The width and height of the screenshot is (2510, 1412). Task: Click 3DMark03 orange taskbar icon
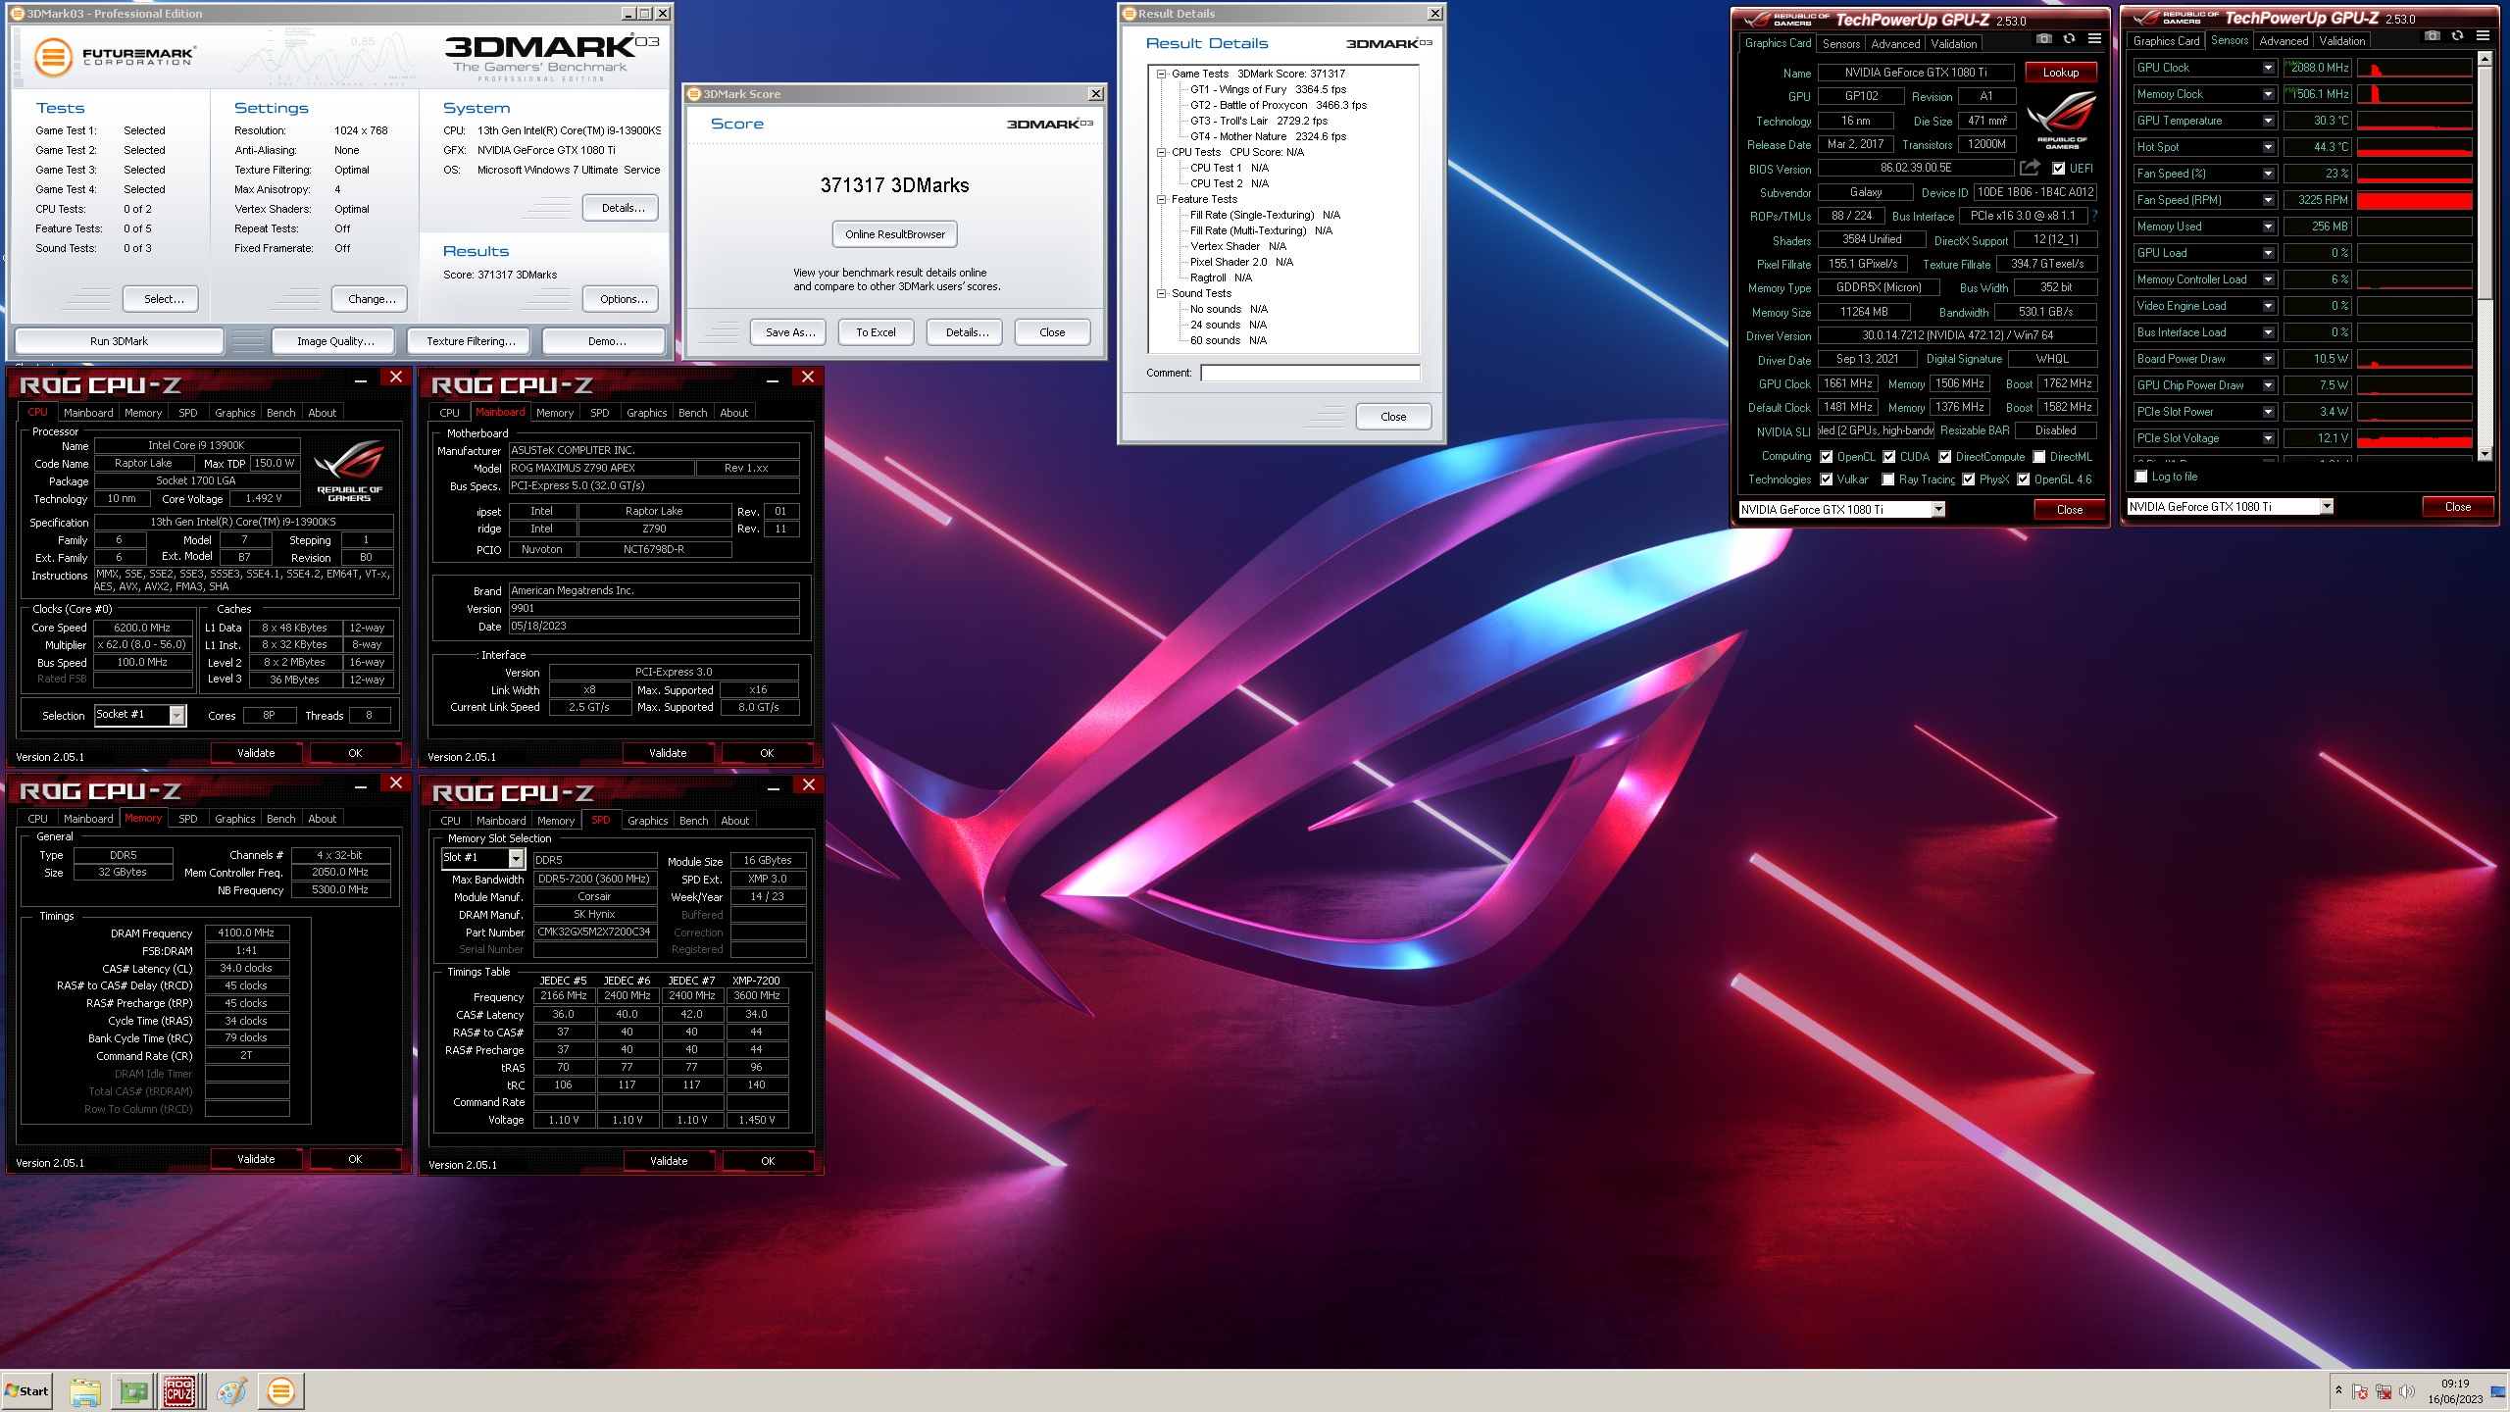[281, 1391]
